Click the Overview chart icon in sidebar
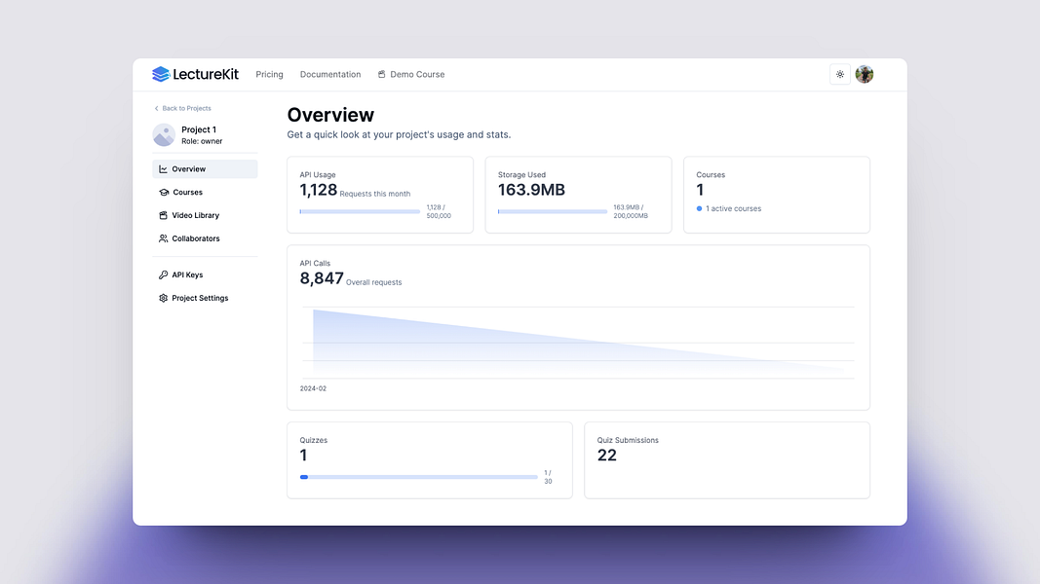This screenshot has width=1040, height=584. coord(163,168)
